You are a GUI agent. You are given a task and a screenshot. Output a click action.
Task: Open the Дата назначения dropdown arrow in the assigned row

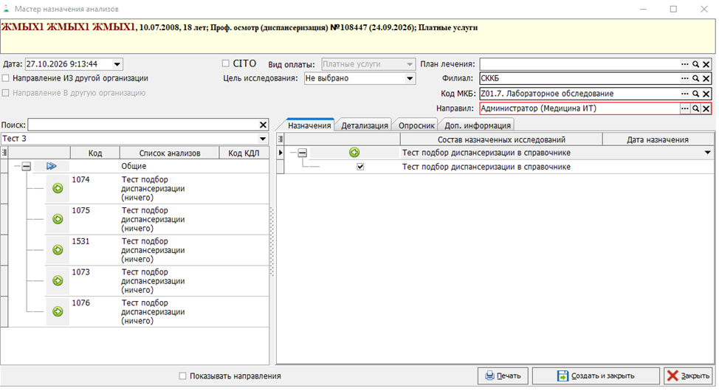[x=707, y=153]
